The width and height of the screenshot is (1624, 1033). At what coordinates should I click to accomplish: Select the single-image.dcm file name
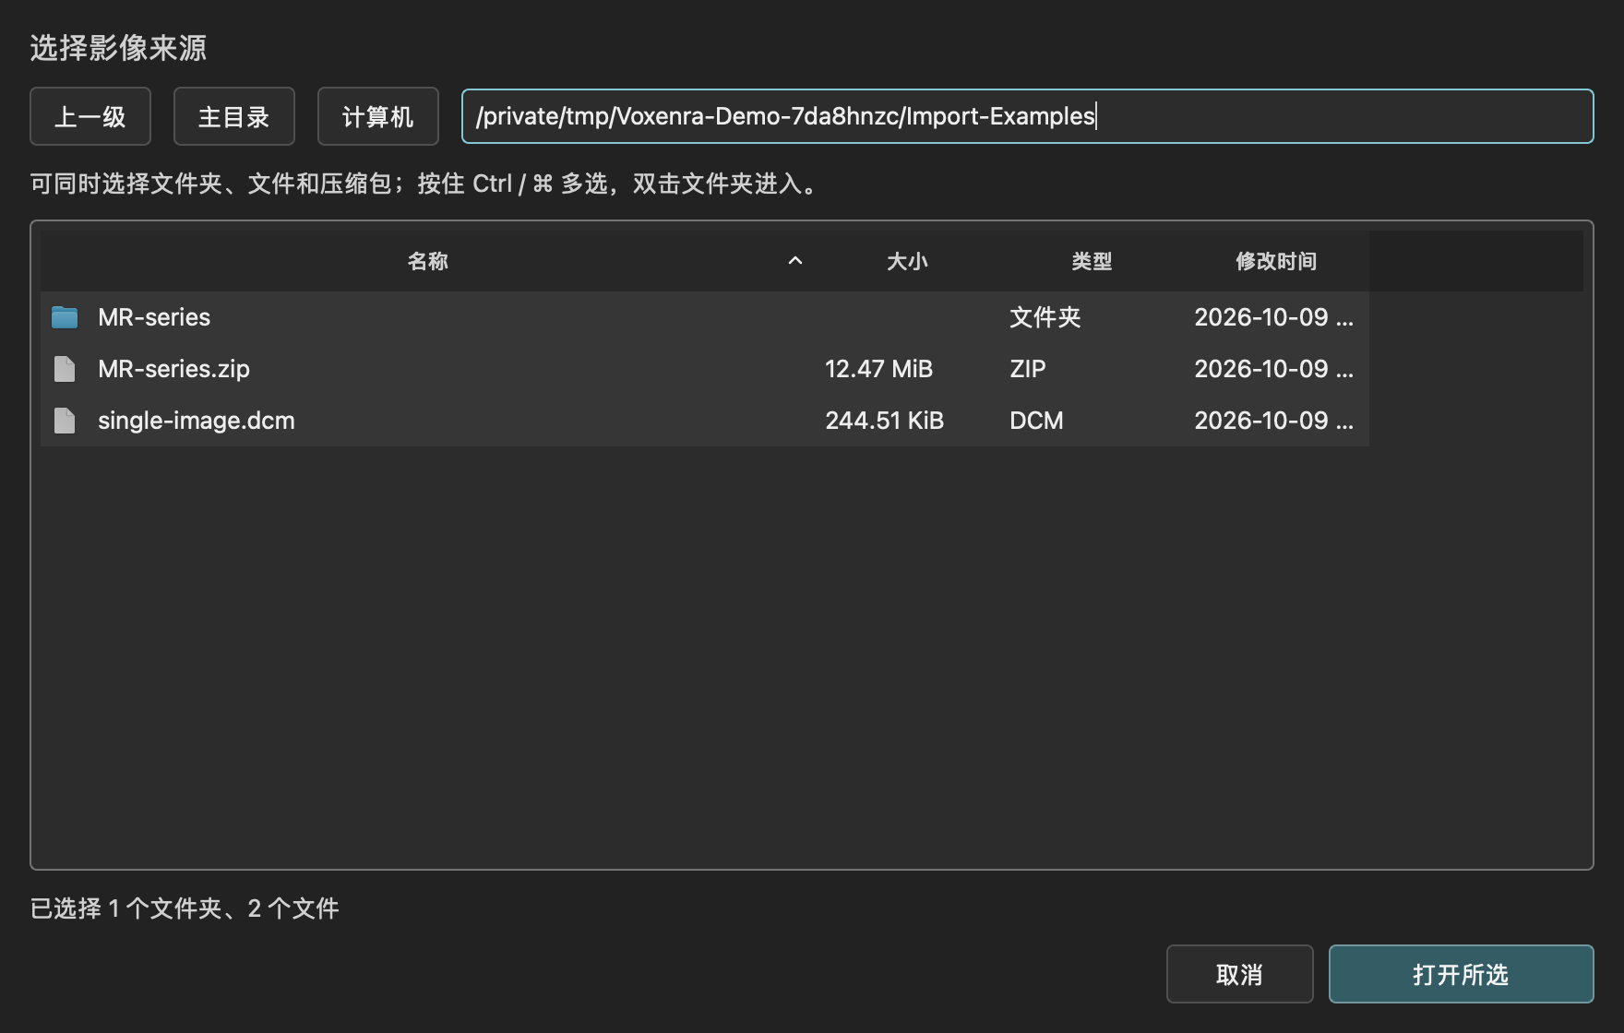coord(197,421)
